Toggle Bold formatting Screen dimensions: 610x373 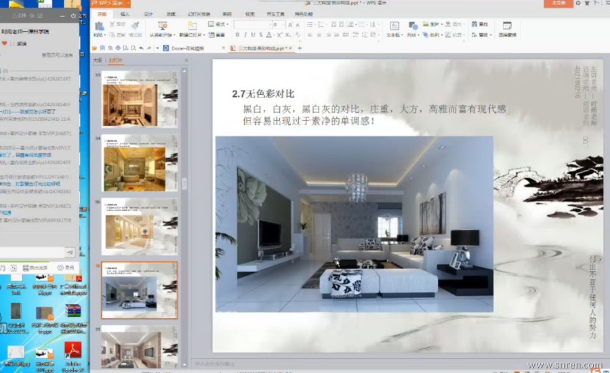tap(237, 35)
